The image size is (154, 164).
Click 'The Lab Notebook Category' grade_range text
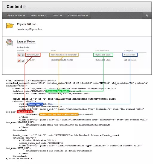coord(85,135)
